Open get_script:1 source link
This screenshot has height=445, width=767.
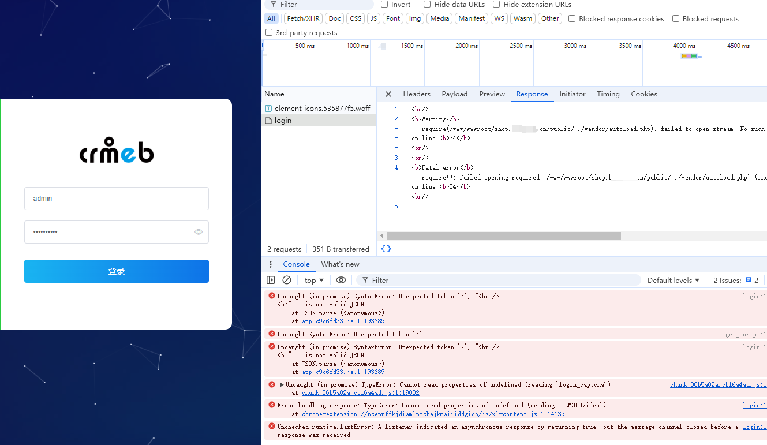click(x=746, y=335)
